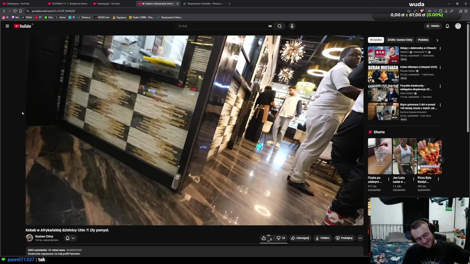Open TikTok bookmark
This screenshot has height=264, width=470.
coord(26,17)
